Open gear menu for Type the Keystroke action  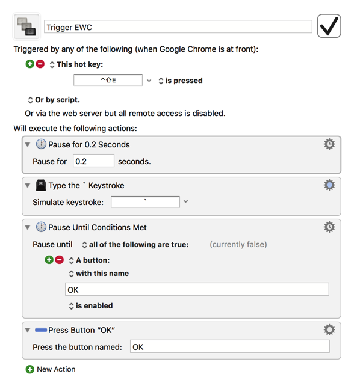(329, 185)
